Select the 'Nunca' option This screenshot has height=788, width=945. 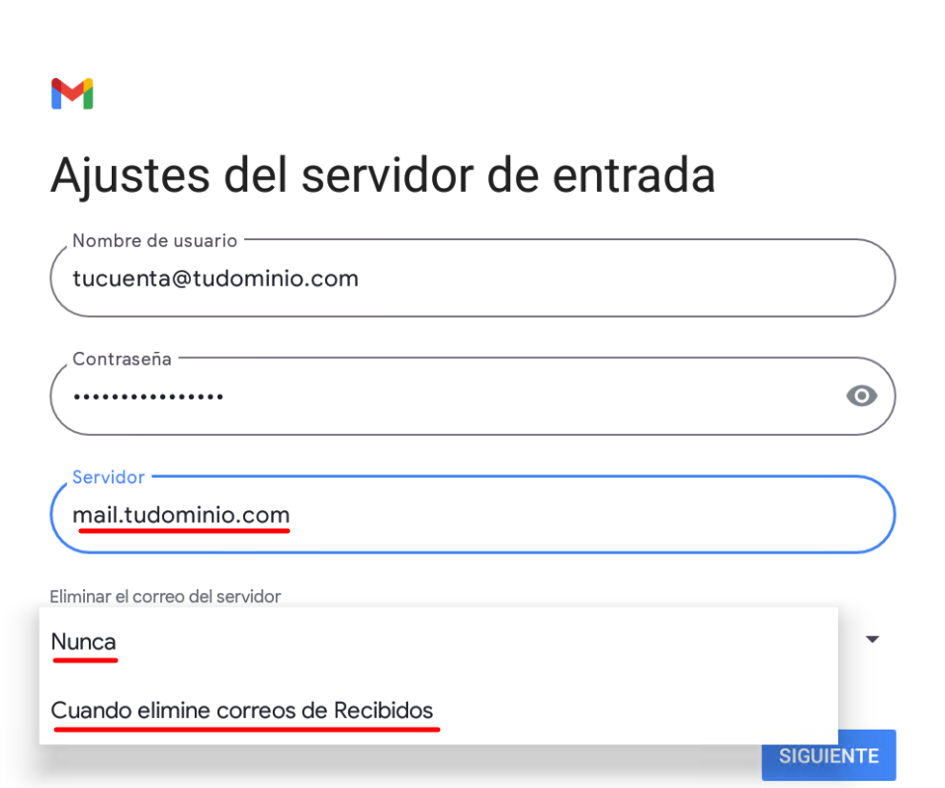(x=84, y=642)
